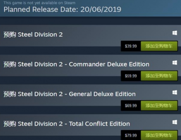The height and width of the screenshot is (140, 181).
Task: Add base Steel Division 2 to cart
Action: 159,46
